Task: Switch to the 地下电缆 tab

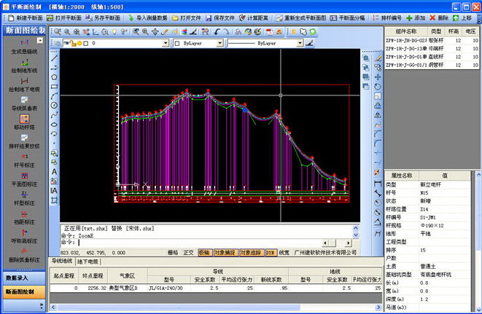Action: (88, 261)
